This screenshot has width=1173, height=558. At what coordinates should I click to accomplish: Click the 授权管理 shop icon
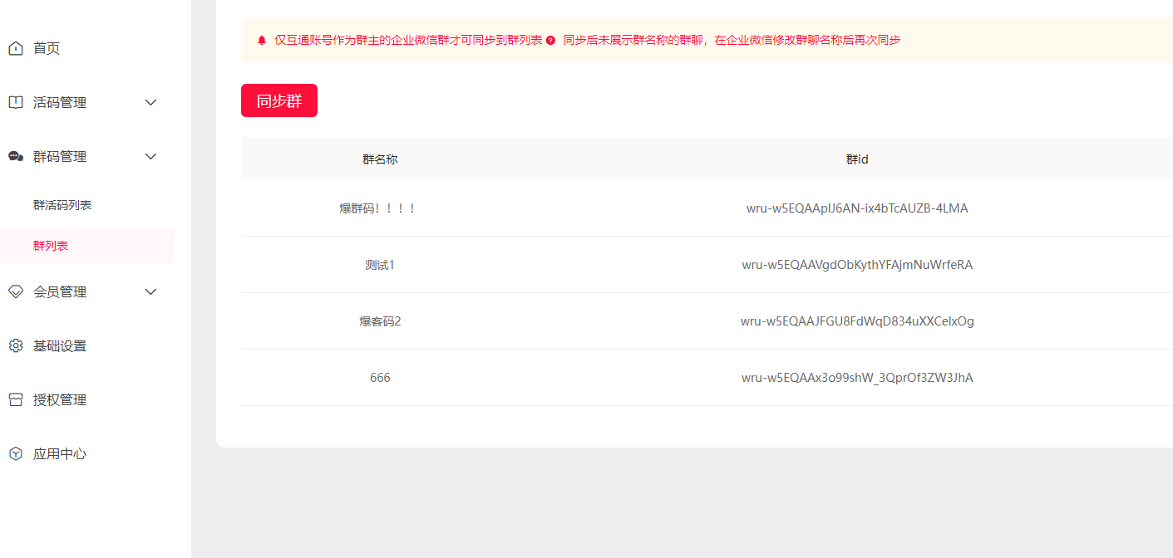[16, 400]
